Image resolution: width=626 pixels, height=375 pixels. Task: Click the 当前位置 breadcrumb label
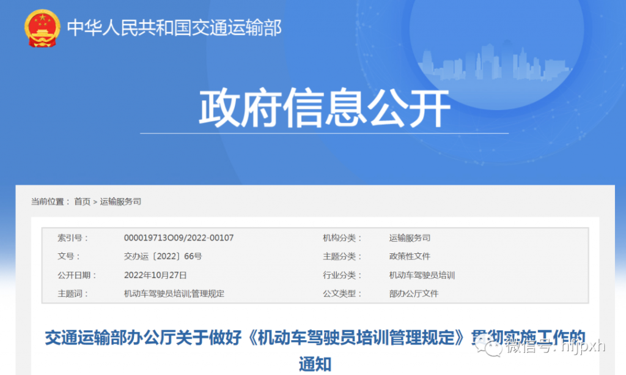tap(50, 202)
